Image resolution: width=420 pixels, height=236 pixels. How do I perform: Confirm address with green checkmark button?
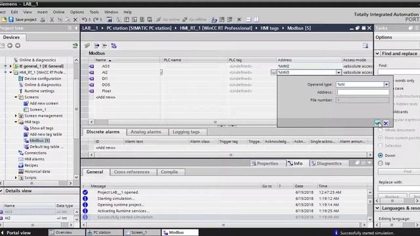(377, 123)
